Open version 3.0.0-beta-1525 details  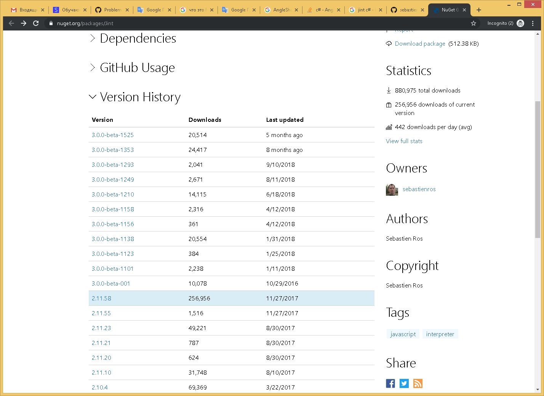pyautogui.click(x=113, y=135)
